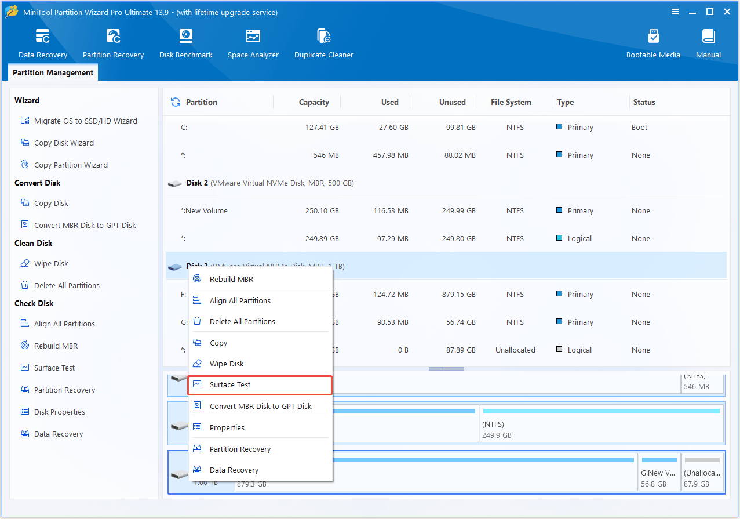Choose Align All Partitions in context menu
The width and height of the screenshot is (740, 519).
pos(260,300)
